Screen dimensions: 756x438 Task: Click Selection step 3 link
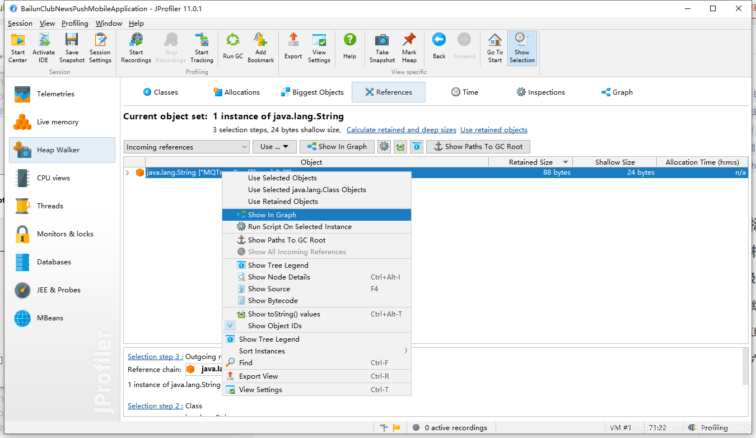click(155, 357)
